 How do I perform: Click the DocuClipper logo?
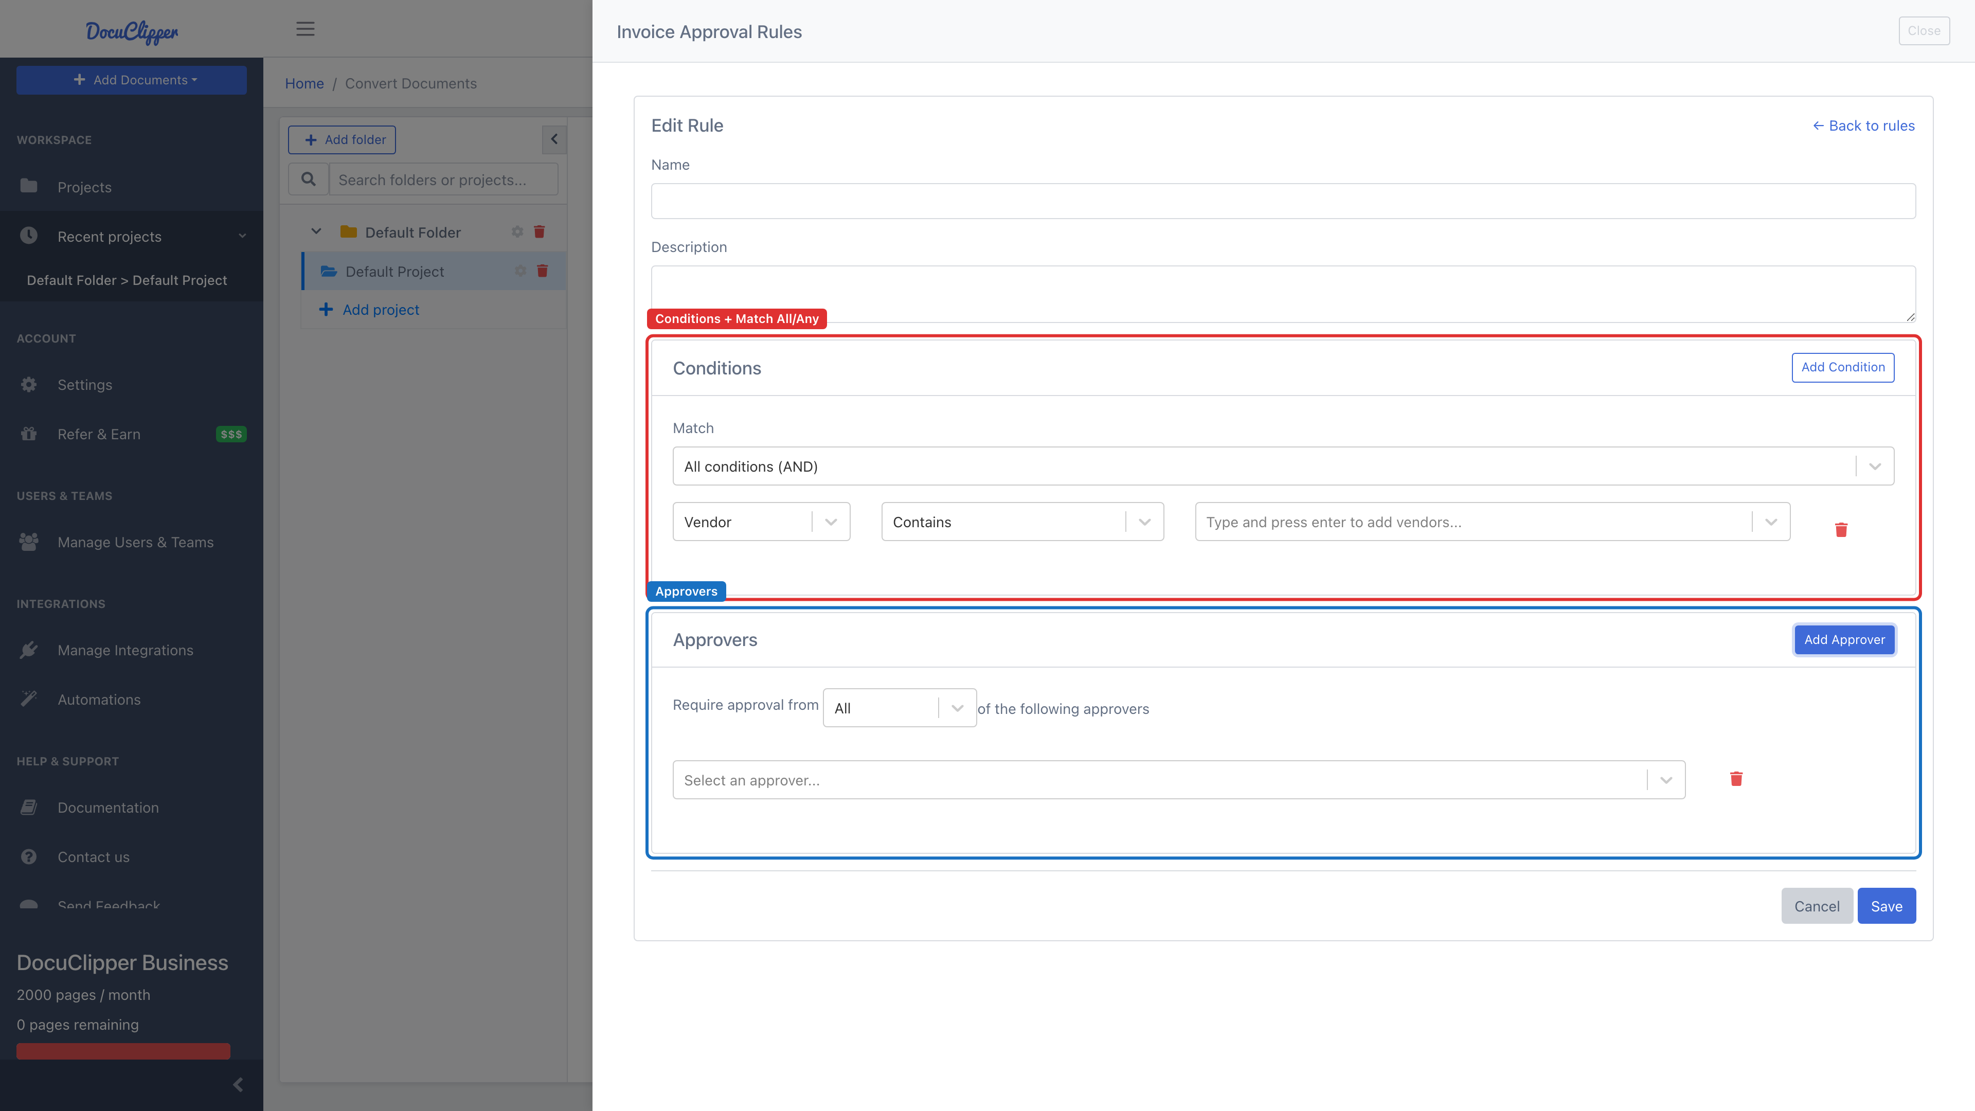click(132, 31)
